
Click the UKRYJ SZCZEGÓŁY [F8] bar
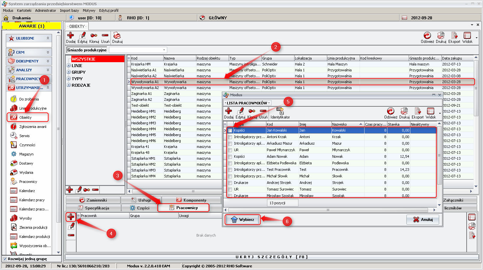(x=272, y=257)
